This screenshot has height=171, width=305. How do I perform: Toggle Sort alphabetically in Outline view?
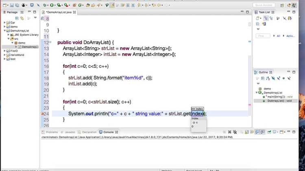[x=268, y=78]
